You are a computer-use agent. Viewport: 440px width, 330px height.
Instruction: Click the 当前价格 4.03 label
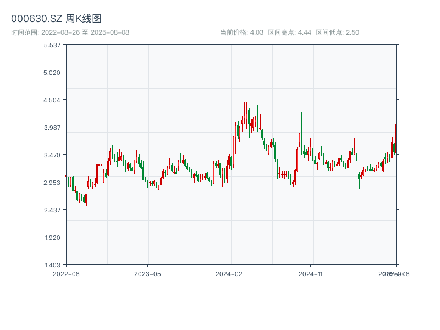(241, 32)
